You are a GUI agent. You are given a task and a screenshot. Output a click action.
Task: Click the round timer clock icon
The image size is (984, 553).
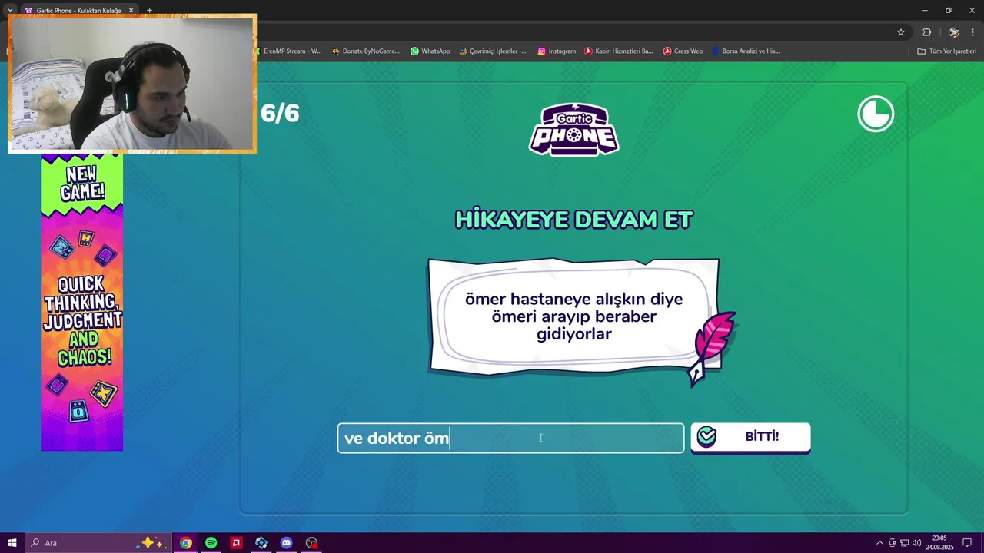(876, 114)
